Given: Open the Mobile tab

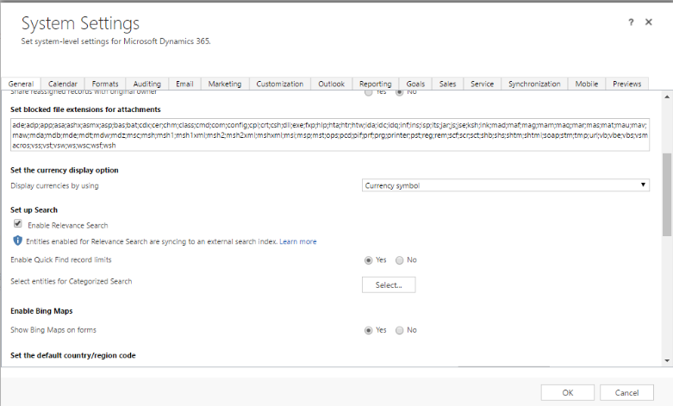Looking at the screenshot, I should [x=587, y=84].
